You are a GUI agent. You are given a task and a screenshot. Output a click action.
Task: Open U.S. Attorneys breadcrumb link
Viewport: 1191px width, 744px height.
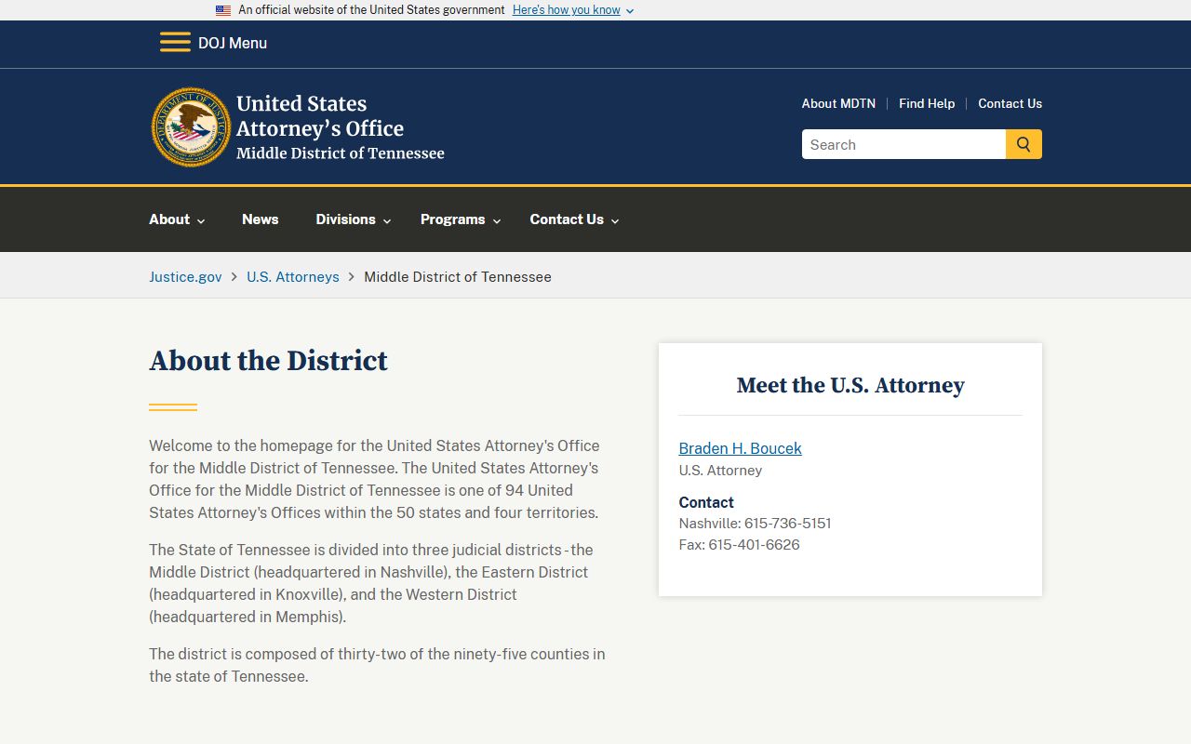pyautogui.click(x=293, y=277)
